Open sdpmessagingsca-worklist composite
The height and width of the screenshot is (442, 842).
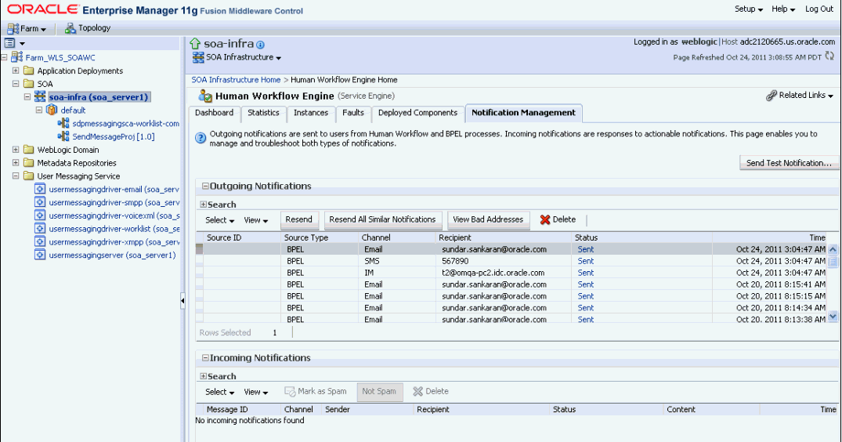(x=125, y=124)
